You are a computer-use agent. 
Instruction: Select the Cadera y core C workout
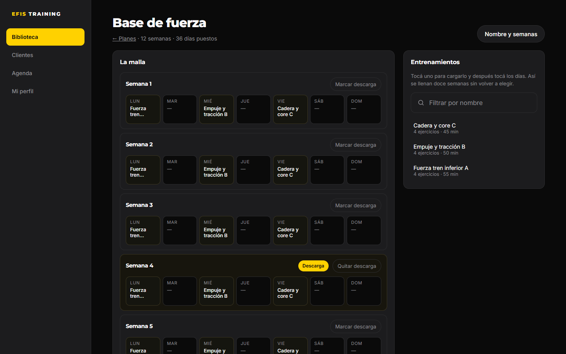point(474,128)
